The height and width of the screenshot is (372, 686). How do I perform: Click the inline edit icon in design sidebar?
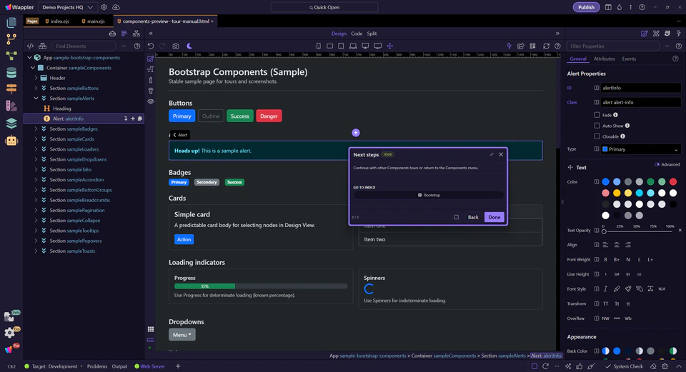point(151,59)
